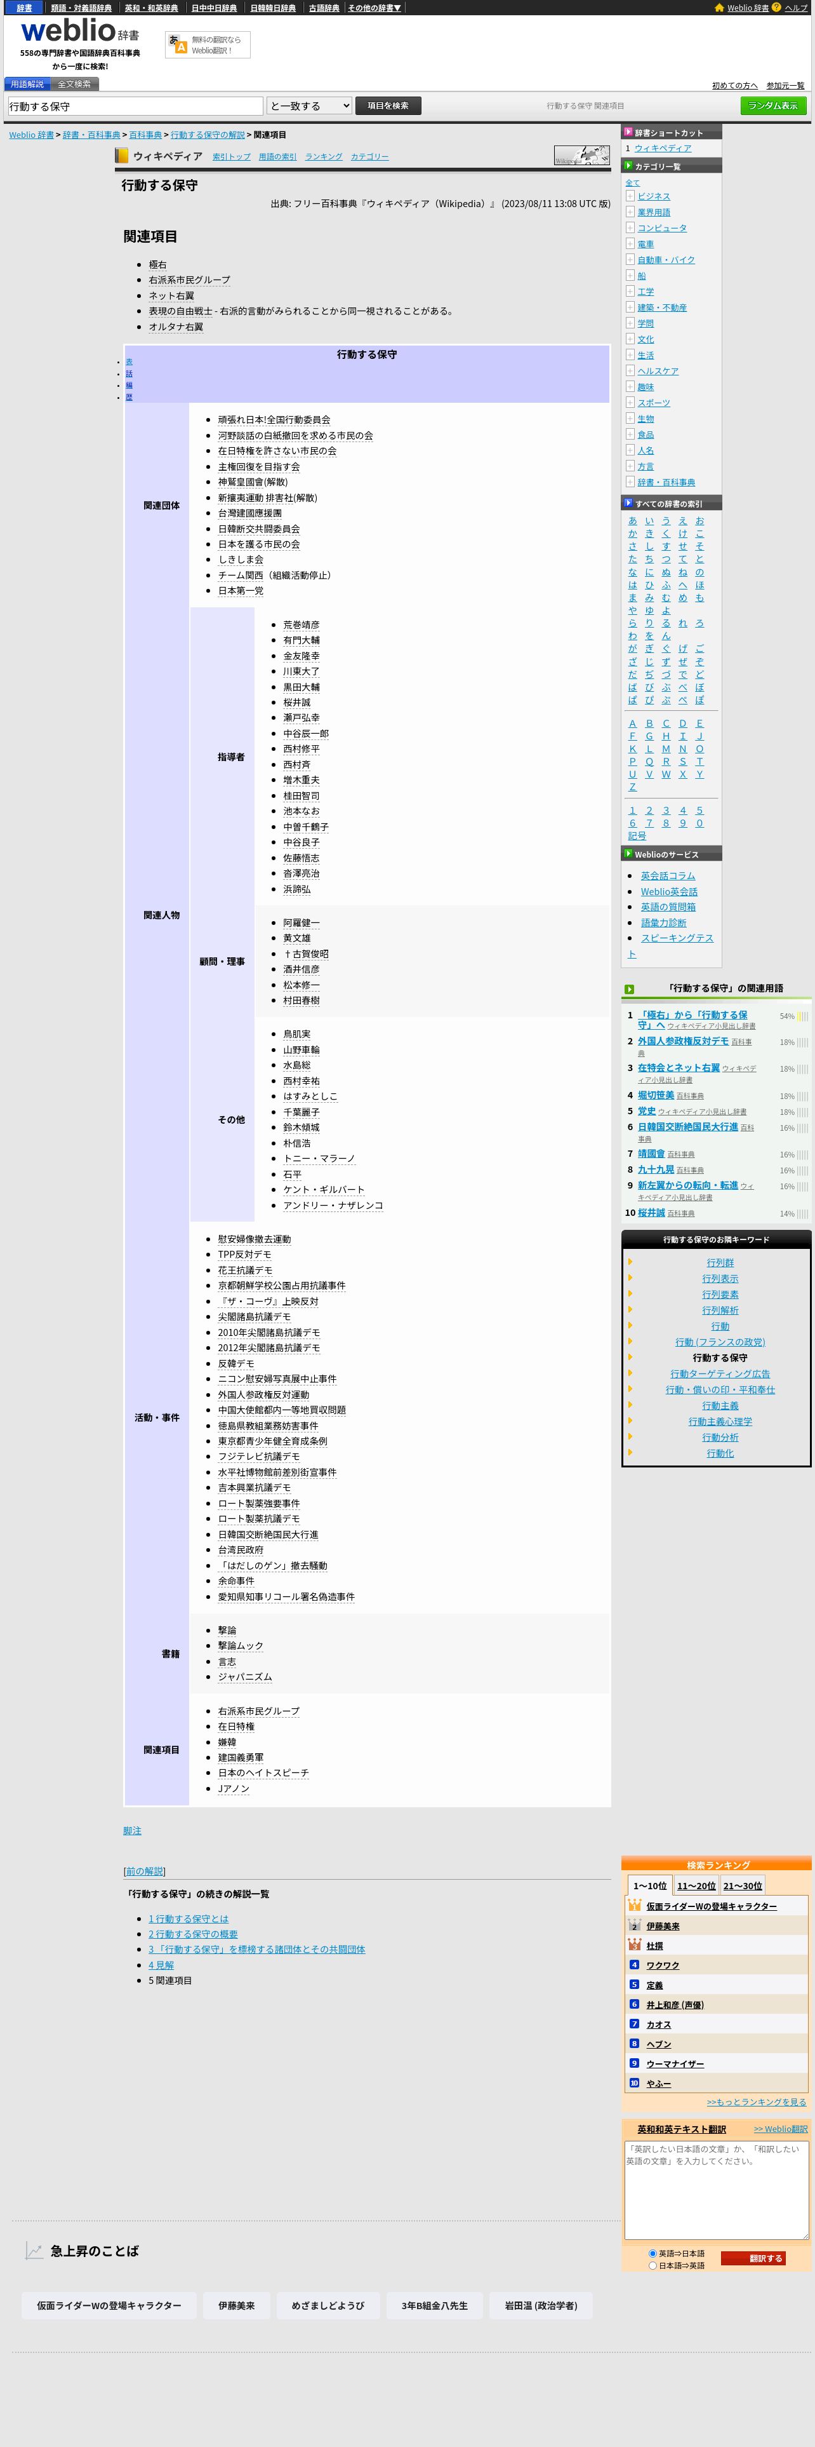Click the gold crown rank 1 icon
Screen dimensions: 815x2447
tap(634, 1904)
